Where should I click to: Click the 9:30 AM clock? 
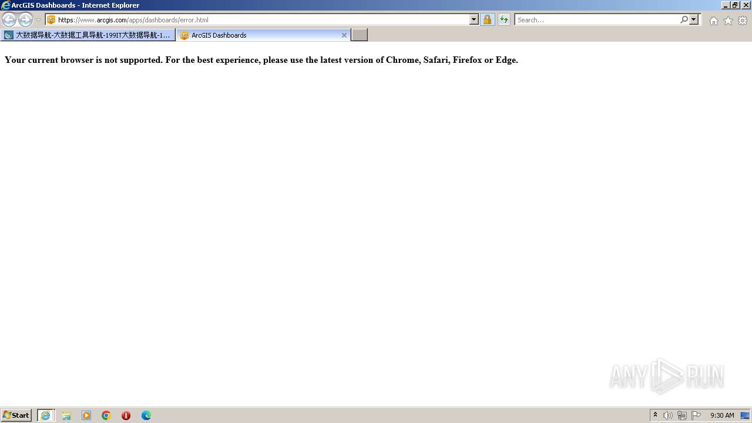click(x=722, y=415)
